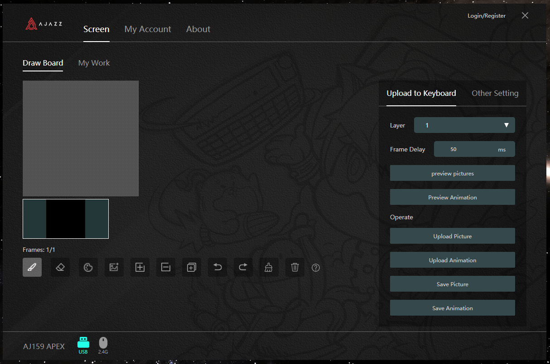This screenshot has width=550, height=364.
Task: Go to the My Account menu
Action: point(148,29)
